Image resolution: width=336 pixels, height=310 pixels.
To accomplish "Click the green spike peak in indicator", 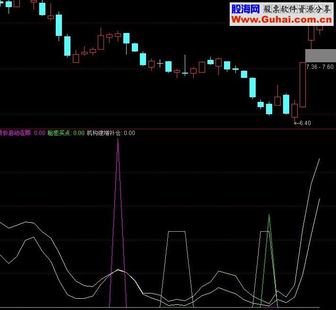I will tap(269, 216).
